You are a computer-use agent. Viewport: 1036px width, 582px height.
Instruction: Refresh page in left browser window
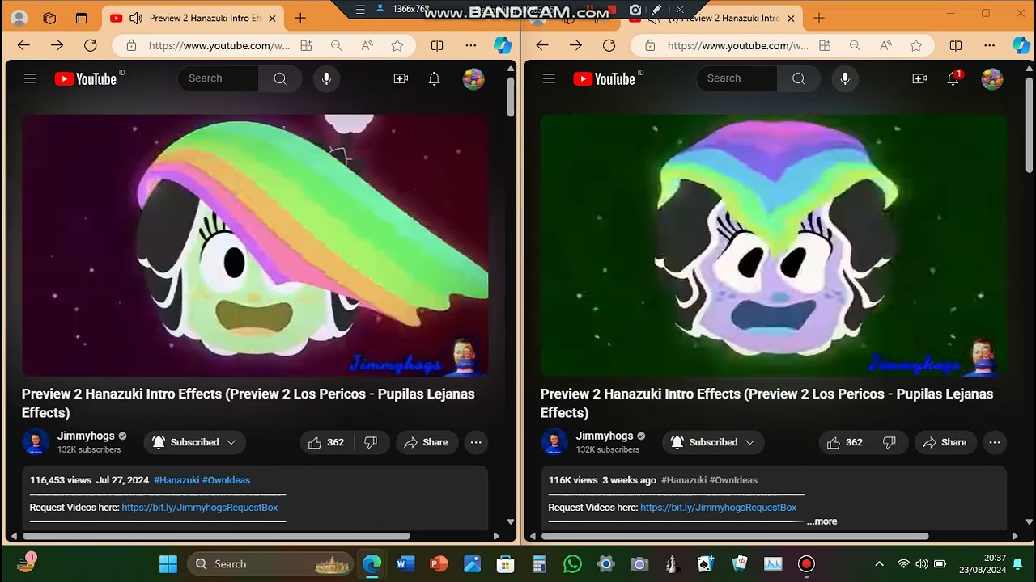tap(91, 45)
